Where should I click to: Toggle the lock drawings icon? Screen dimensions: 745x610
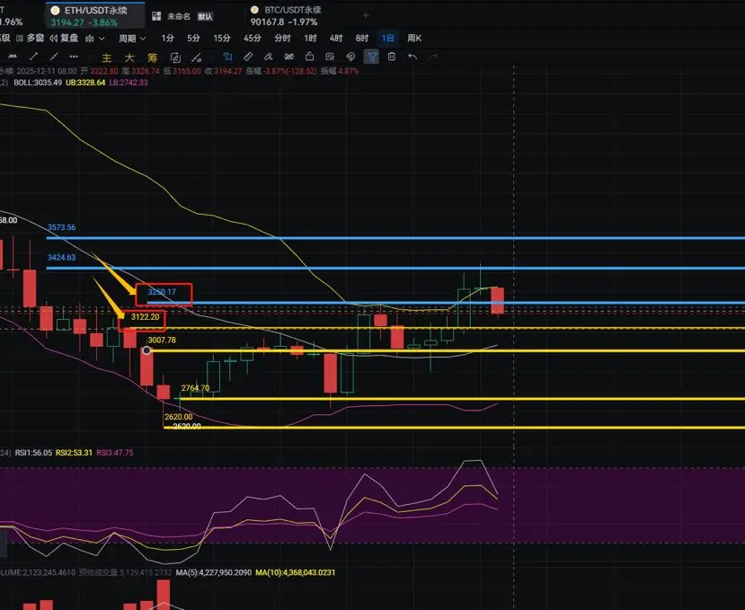[x=309, y=57]
